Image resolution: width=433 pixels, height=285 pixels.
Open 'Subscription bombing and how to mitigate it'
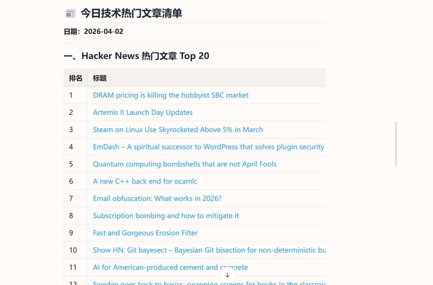pos(166,216)
